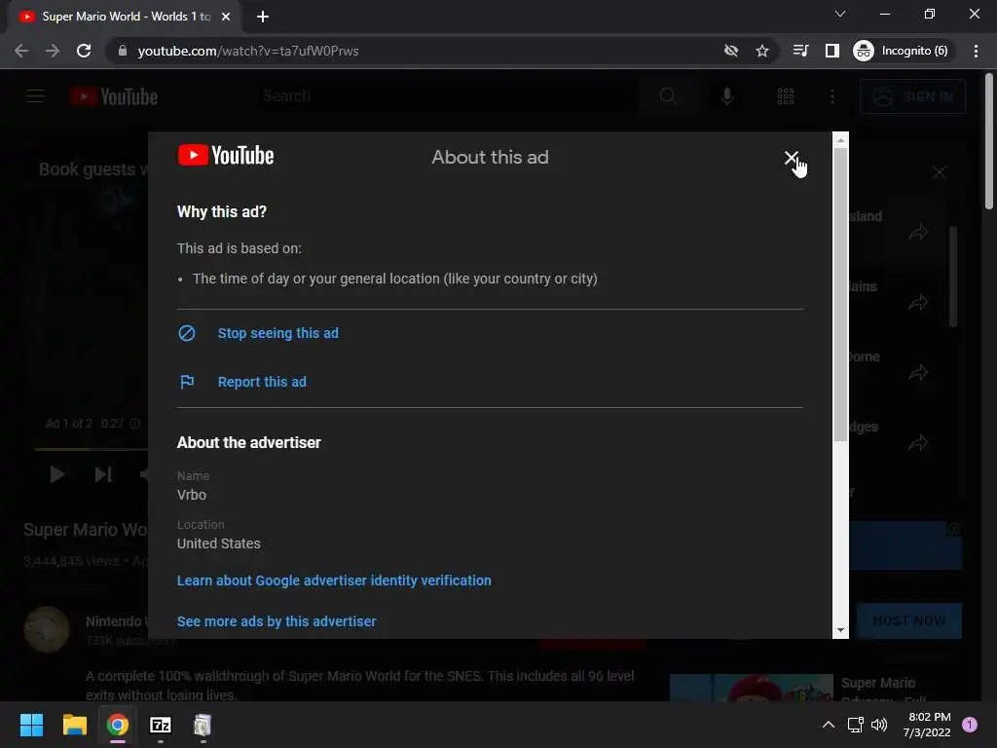Open media controls in Chrome toolbar
Screen dimensions: 997x748
[801, 51]
